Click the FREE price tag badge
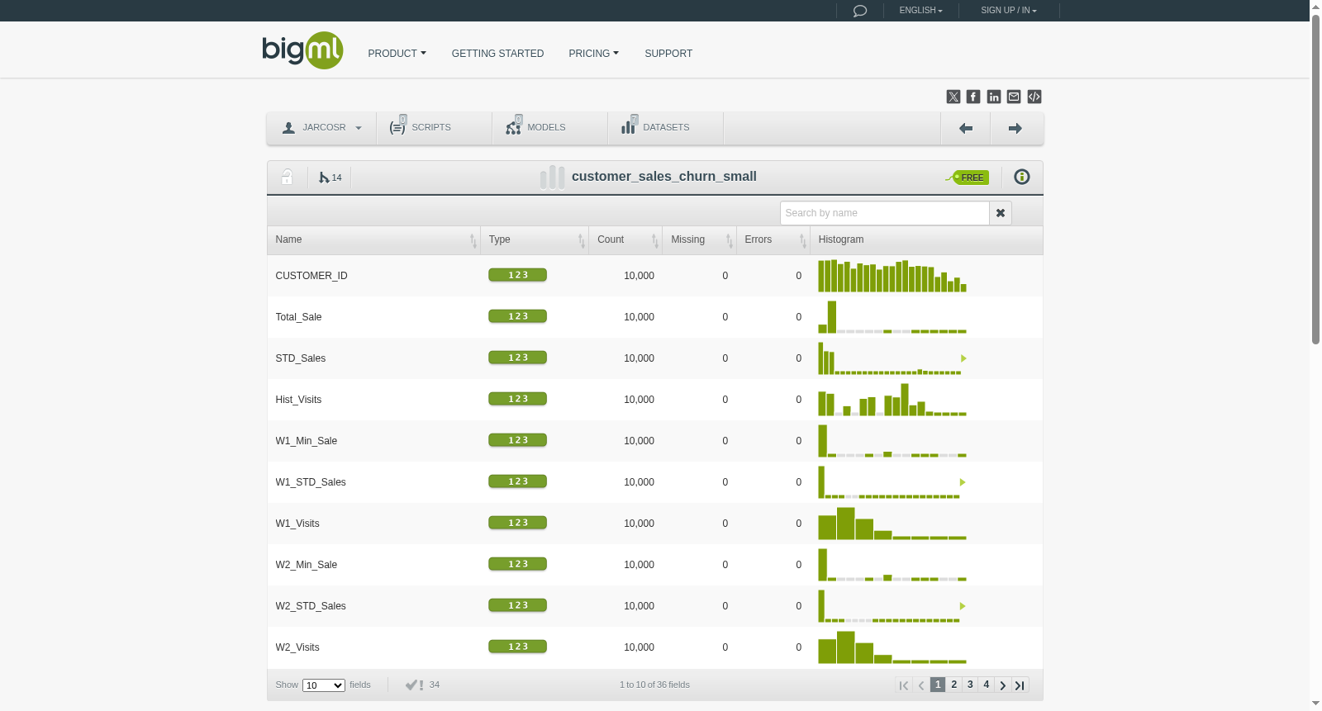Screen dimensions: 1322x711 [968, 177]
